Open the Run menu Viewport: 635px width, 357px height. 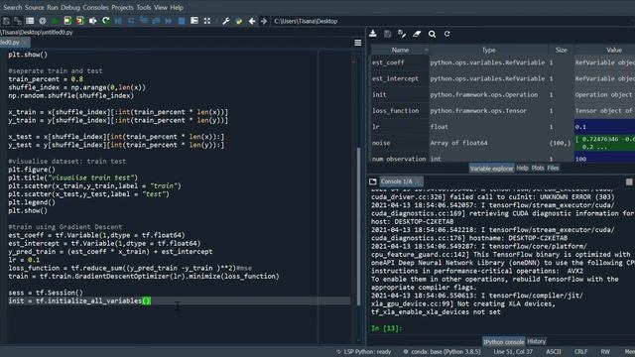[53, 7]
